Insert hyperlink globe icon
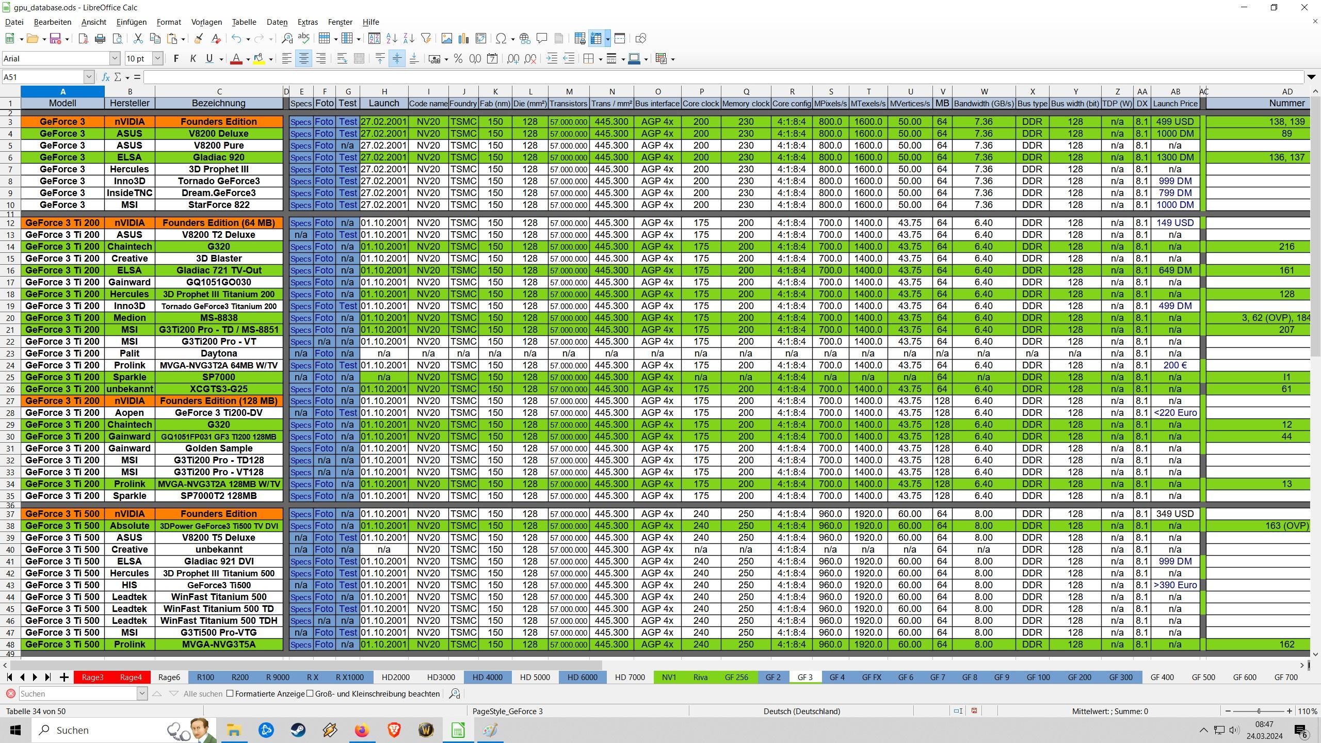The image size is (1321, 743). tap(525, 39)
